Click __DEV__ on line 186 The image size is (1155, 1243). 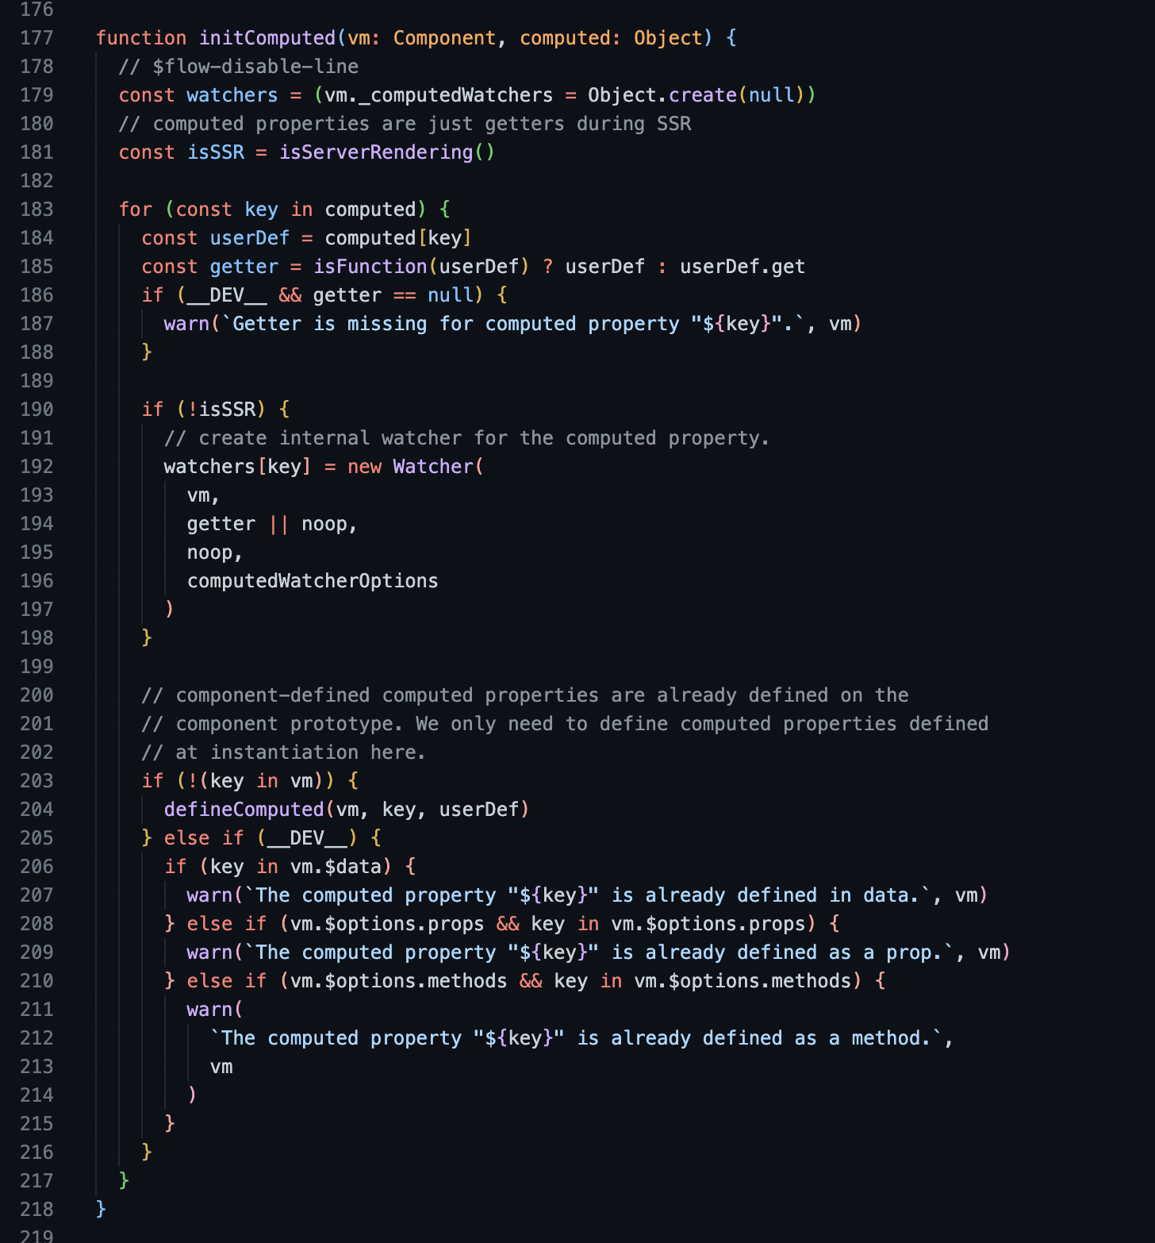point(228,295)
